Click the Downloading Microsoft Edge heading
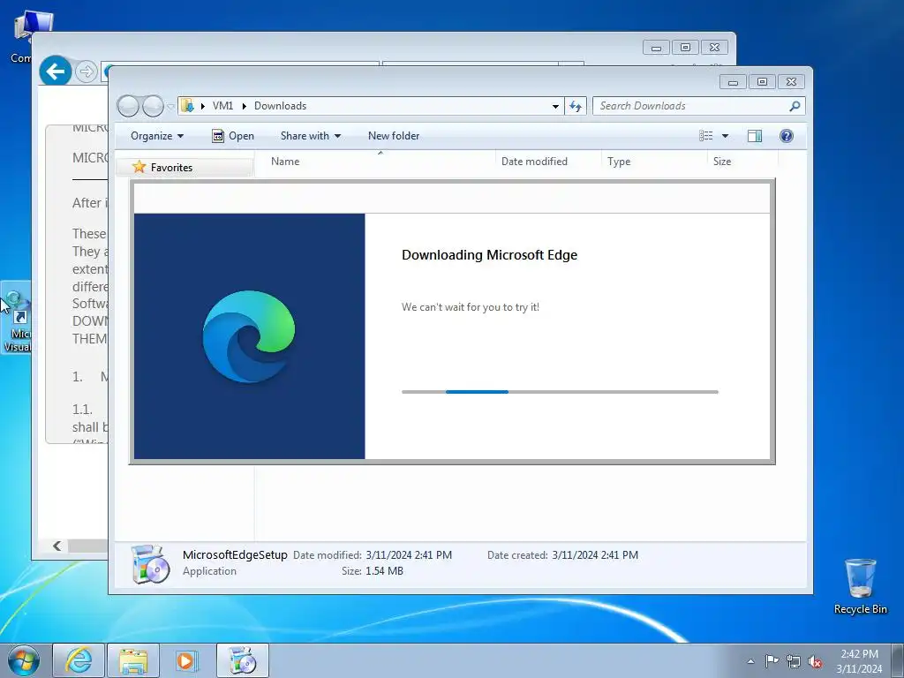The image size is (904, 678). coord(489,255)
